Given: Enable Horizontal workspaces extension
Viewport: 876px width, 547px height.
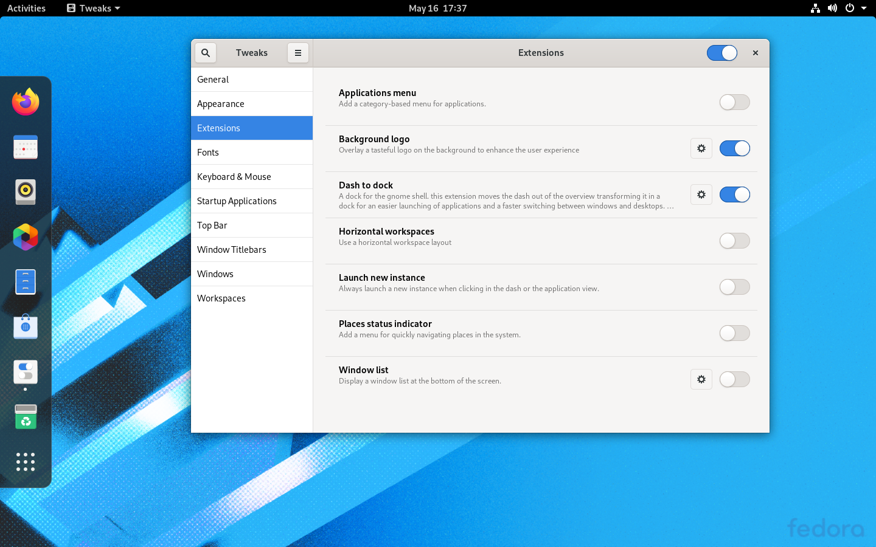Looking at the screenshot, I should coord(735,241).
